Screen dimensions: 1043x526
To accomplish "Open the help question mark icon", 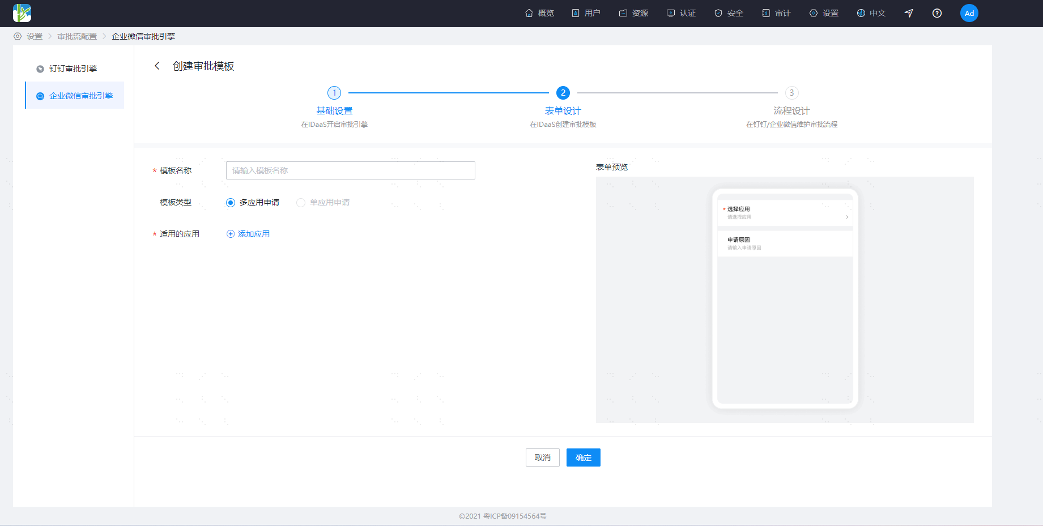I will [x=937, y=13].
